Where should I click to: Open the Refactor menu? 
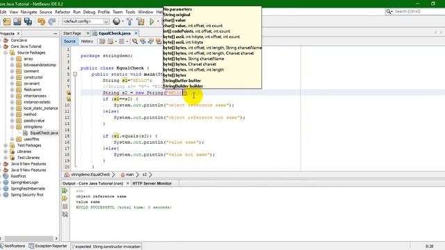(63, 12)
